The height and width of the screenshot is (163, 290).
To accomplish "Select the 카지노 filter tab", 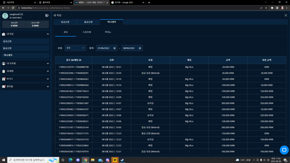I will (x=108, y=32).
